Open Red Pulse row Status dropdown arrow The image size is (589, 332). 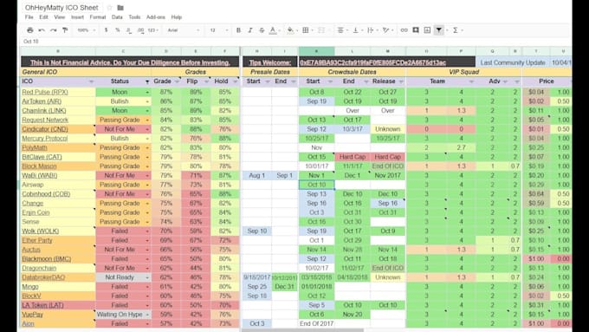147,92
